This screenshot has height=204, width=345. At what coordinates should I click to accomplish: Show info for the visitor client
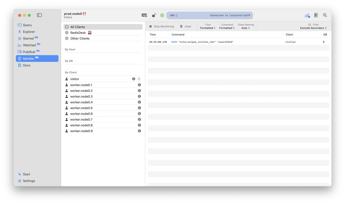coord(133,79)
